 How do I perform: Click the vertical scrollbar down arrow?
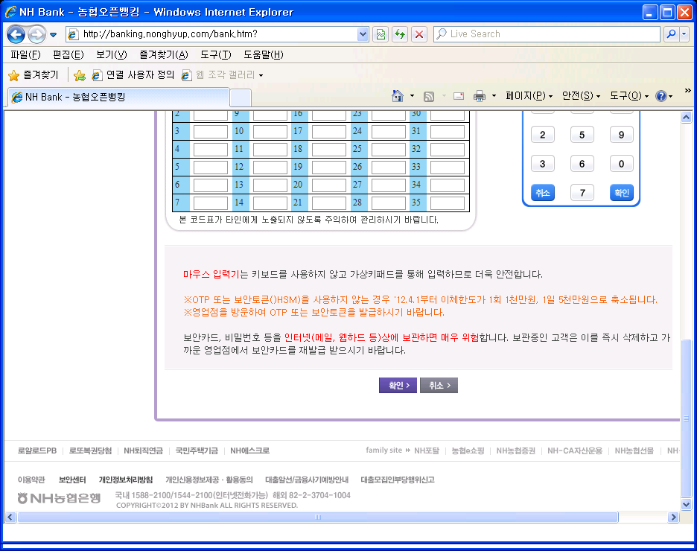[686, 505]
